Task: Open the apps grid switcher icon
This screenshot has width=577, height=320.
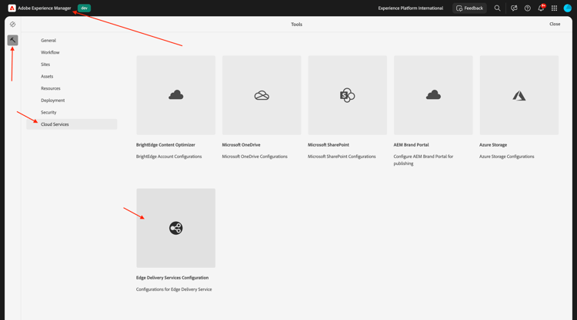Action: click(x=554, y=8)
